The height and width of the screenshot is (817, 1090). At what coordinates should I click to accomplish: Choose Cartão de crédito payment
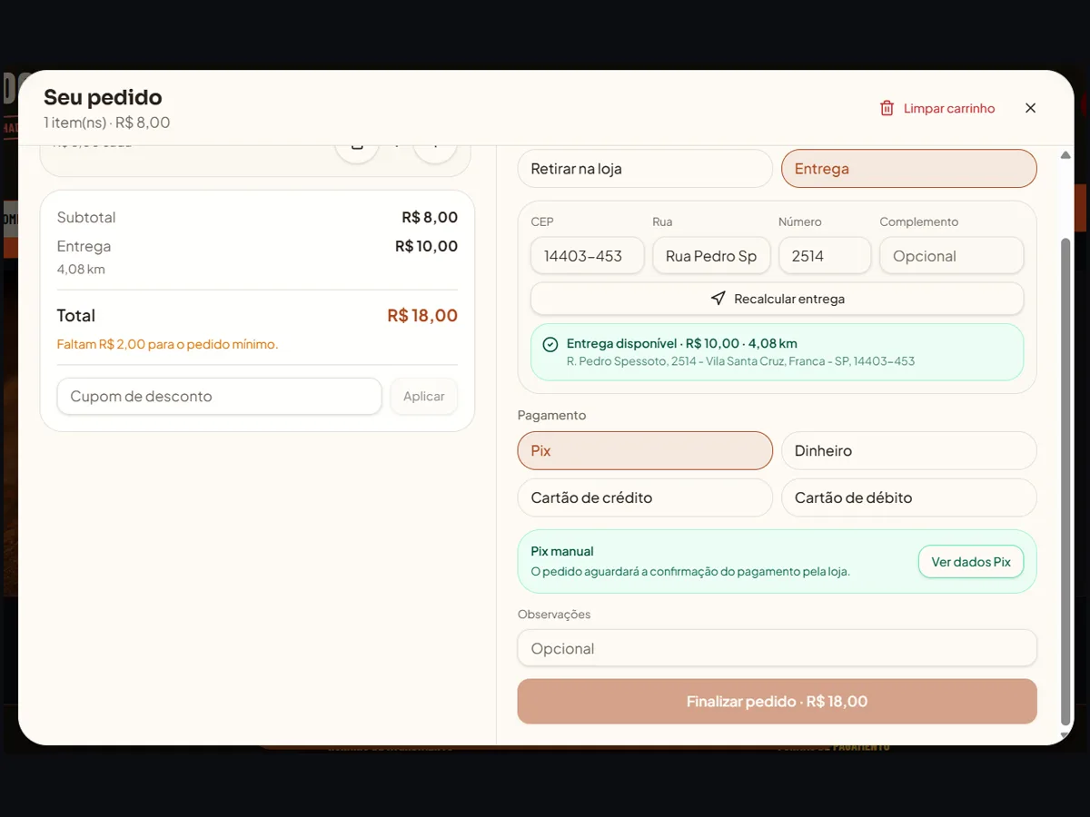tap(645, 497)
